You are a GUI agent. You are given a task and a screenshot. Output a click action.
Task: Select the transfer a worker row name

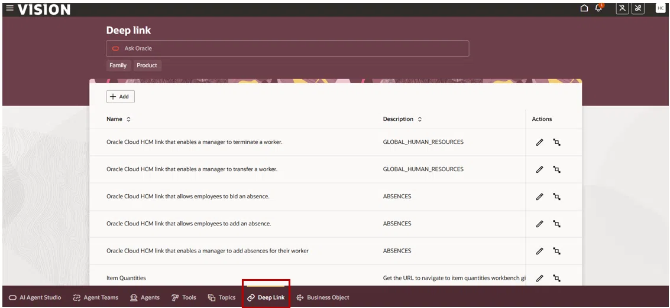(x=192, y=169)
